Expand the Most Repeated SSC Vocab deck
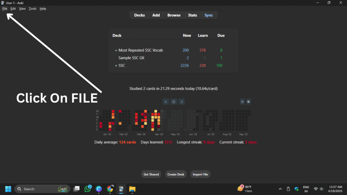The image size is (347, 195). point(116,50)
